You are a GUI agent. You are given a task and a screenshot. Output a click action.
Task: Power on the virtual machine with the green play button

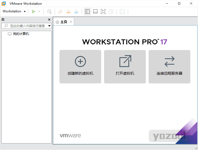pos(34,12)
